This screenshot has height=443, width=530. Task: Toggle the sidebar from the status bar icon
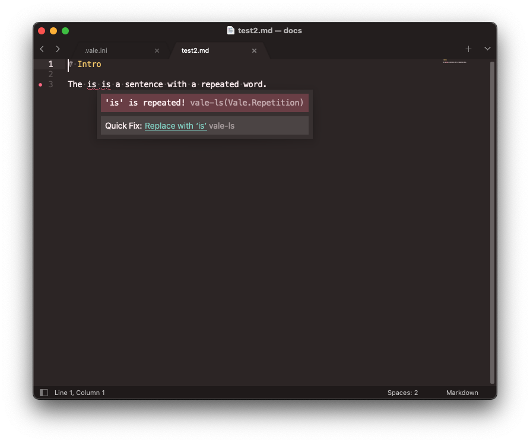click(43, 393)
